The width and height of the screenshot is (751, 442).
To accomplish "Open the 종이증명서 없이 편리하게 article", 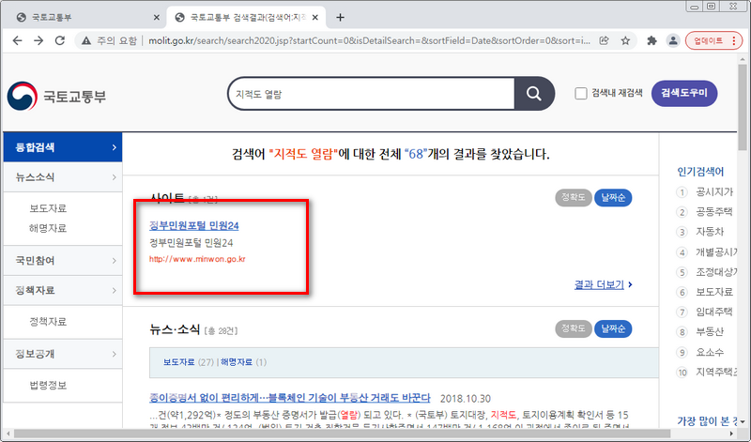I will [x=290, y=398].
